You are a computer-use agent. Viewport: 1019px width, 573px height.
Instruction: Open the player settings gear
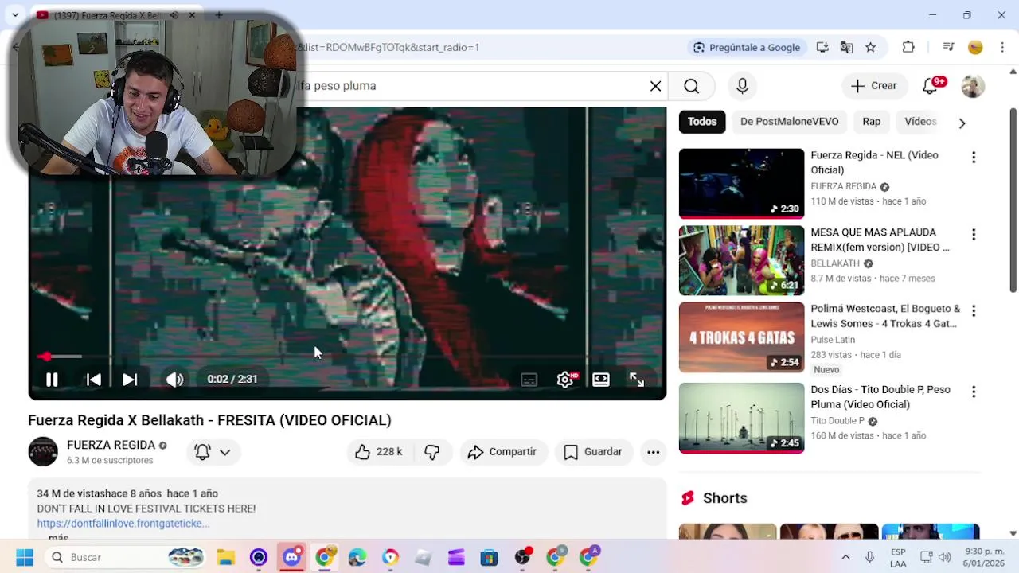[565, 380]
